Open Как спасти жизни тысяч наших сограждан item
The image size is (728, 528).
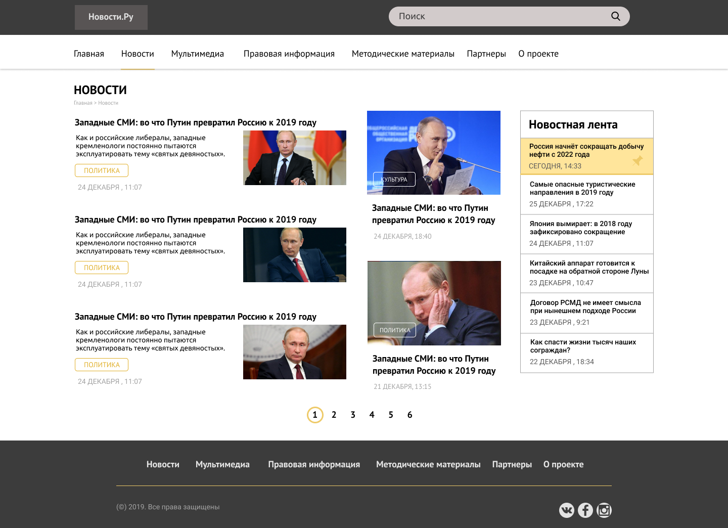pyautogui.click(x=583, y=346)
